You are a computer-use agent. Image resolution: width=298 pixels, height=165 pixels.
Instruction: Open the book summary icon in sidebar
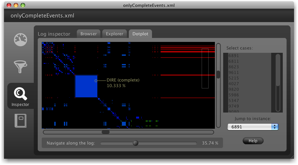tap(21, 121)
